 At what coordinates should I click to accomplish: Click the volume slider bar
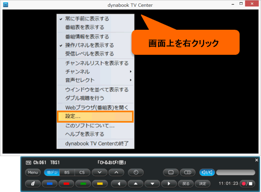coord(235,172)
